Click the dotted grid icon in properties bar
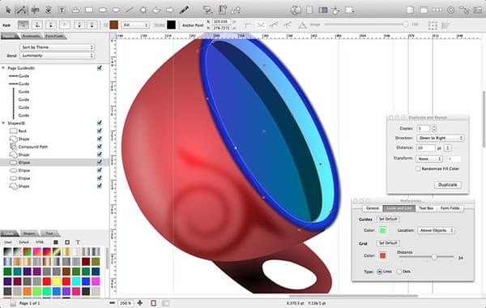486x308 pixels. pyautogui.click(x=433, y=25)
